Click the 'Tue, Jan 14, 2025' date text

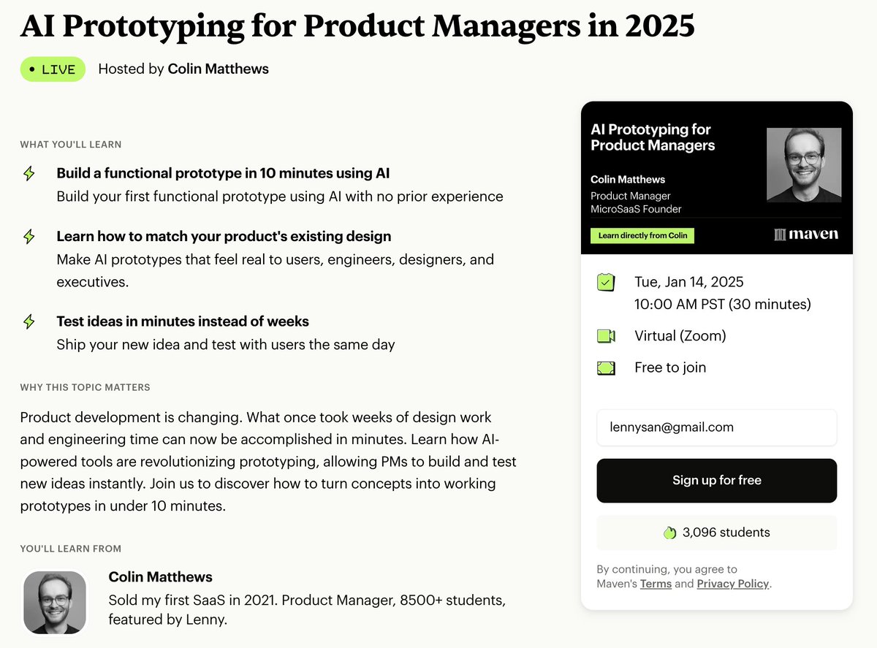point(689,282)
